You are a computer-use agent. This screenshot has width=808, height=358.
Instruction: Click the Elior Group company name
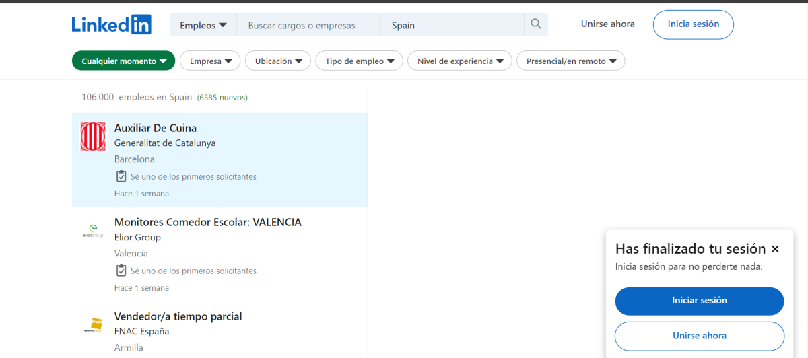(x=137, y=237)
